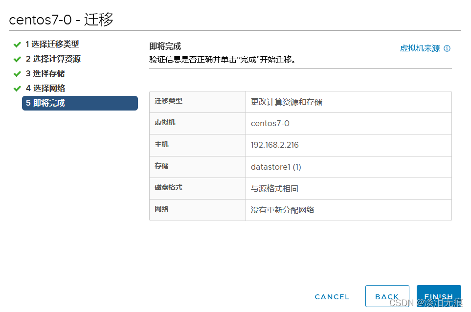Select the 虚拟机 value centos7-0
Viewport: 471px width, 312px height.
click(269, 123)
